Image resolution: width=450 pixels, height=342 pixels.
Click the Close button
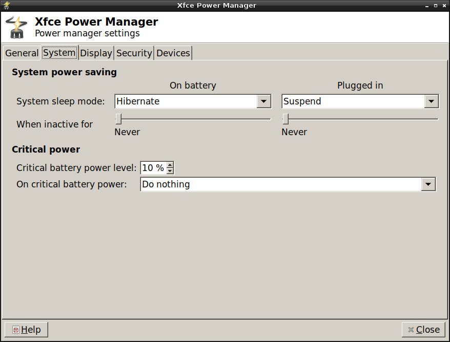point(423,330)
